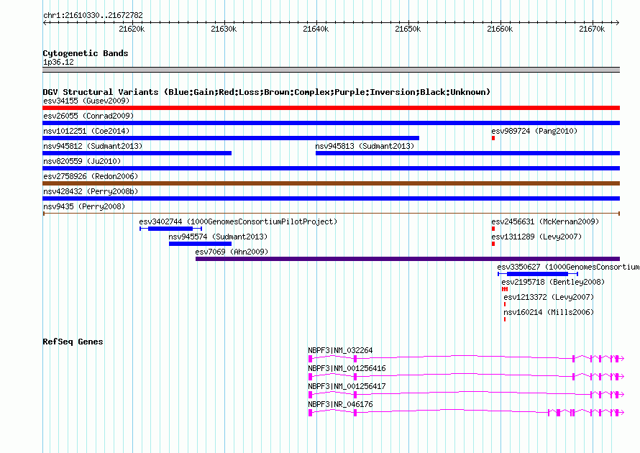The width and height of the screenshot is (640, 453).
Task: Click the nsv160214 red tick
Action: click(x=505, y=319)
